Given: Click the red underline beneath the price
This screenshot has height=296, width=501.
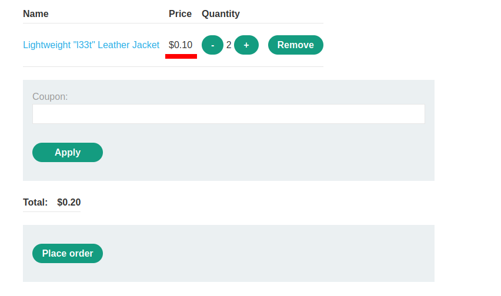Looking at the screenshot, I should (x=181, y=56).
